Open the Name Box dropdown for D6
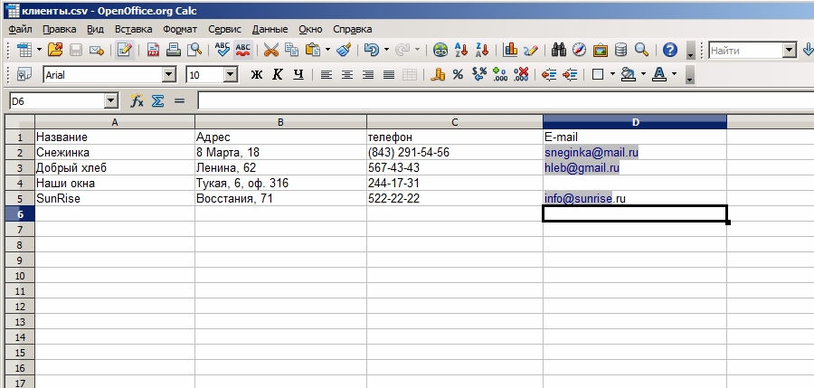 click(111, 101)
